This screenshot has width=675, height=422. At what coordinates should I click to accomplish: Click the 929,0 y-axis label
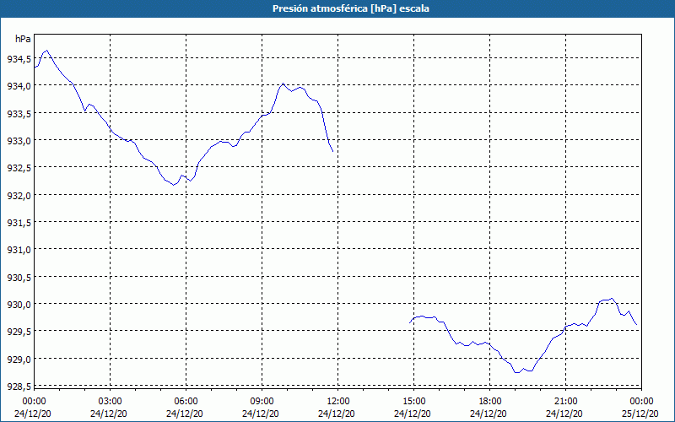click(19, 360)
